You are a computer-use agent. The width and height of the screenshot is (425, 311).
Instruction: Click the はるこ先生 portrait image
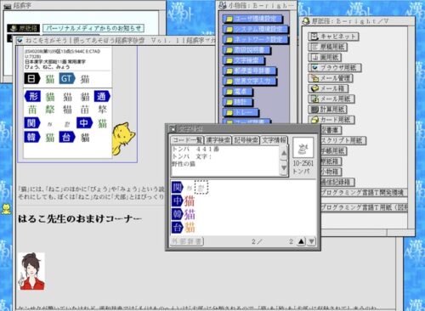[x=31, y=271]
